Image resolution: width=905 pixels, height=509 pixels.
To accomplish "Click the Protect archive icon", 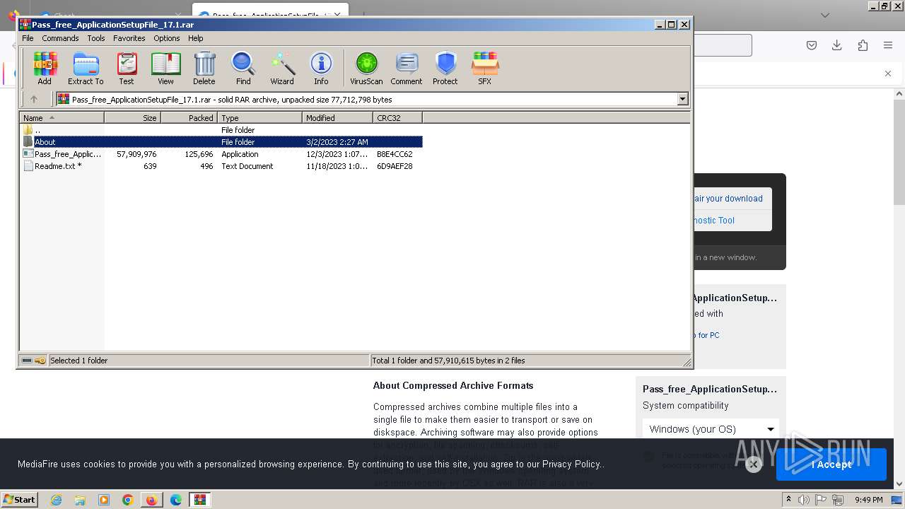I will [x=445, y=69].
